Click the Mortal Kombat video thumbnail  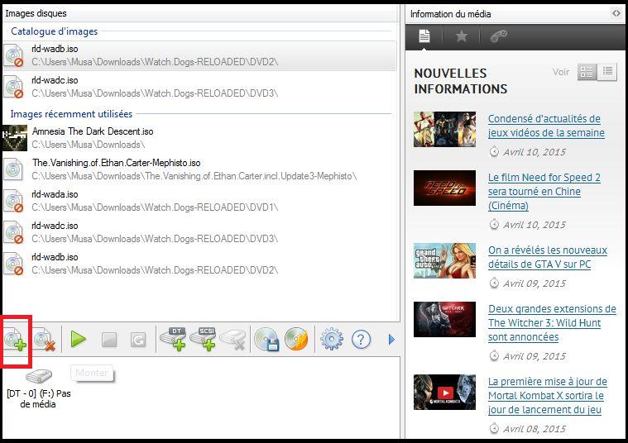click(x=444, y=393)
